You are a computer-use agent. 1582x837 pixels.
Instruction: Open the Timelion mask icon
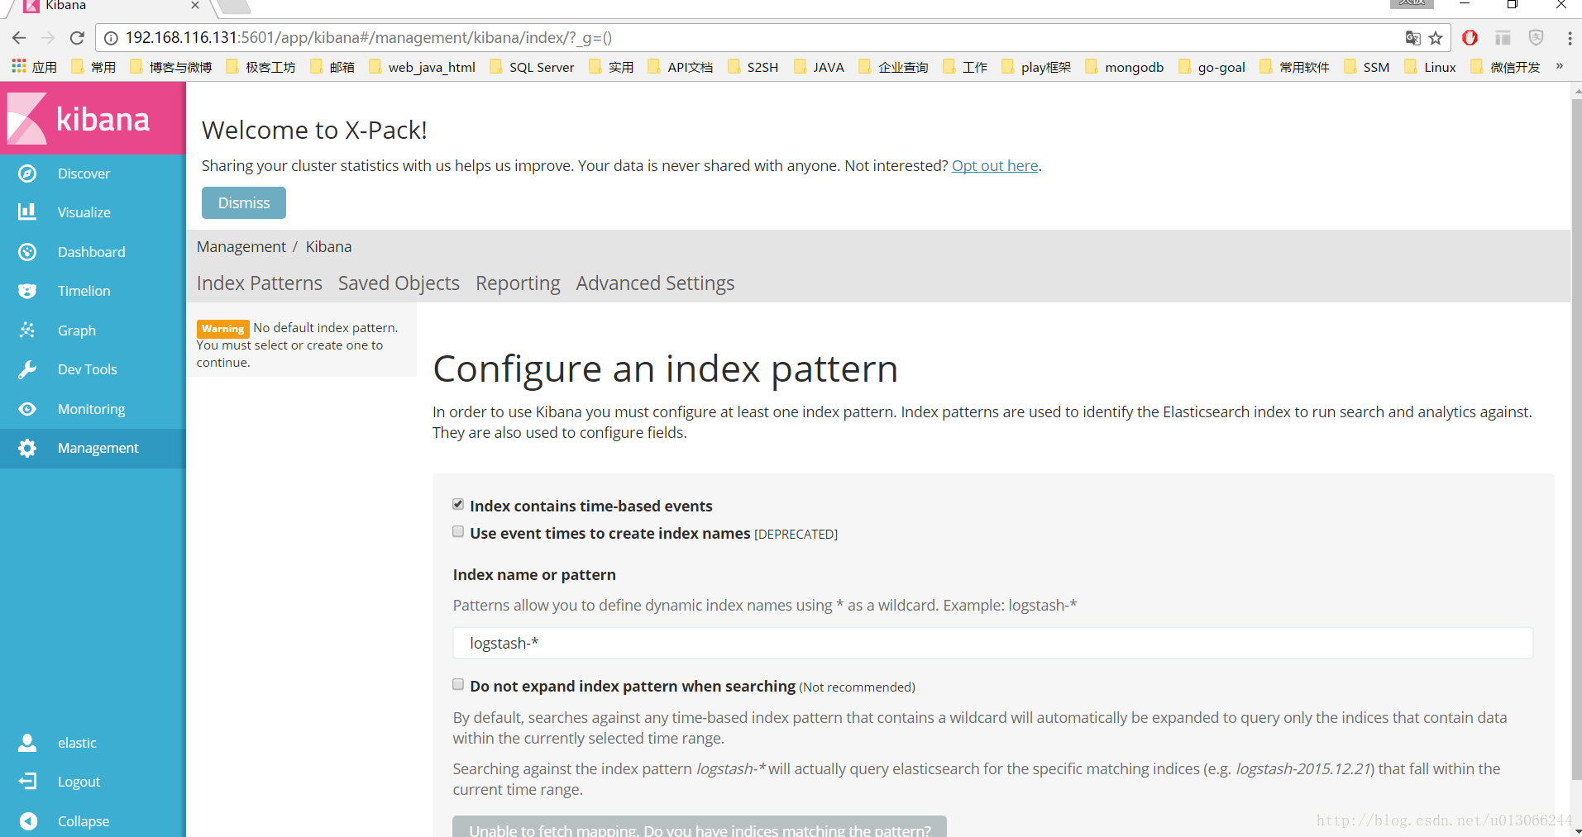pyautogui.click(x=27, y=291)
